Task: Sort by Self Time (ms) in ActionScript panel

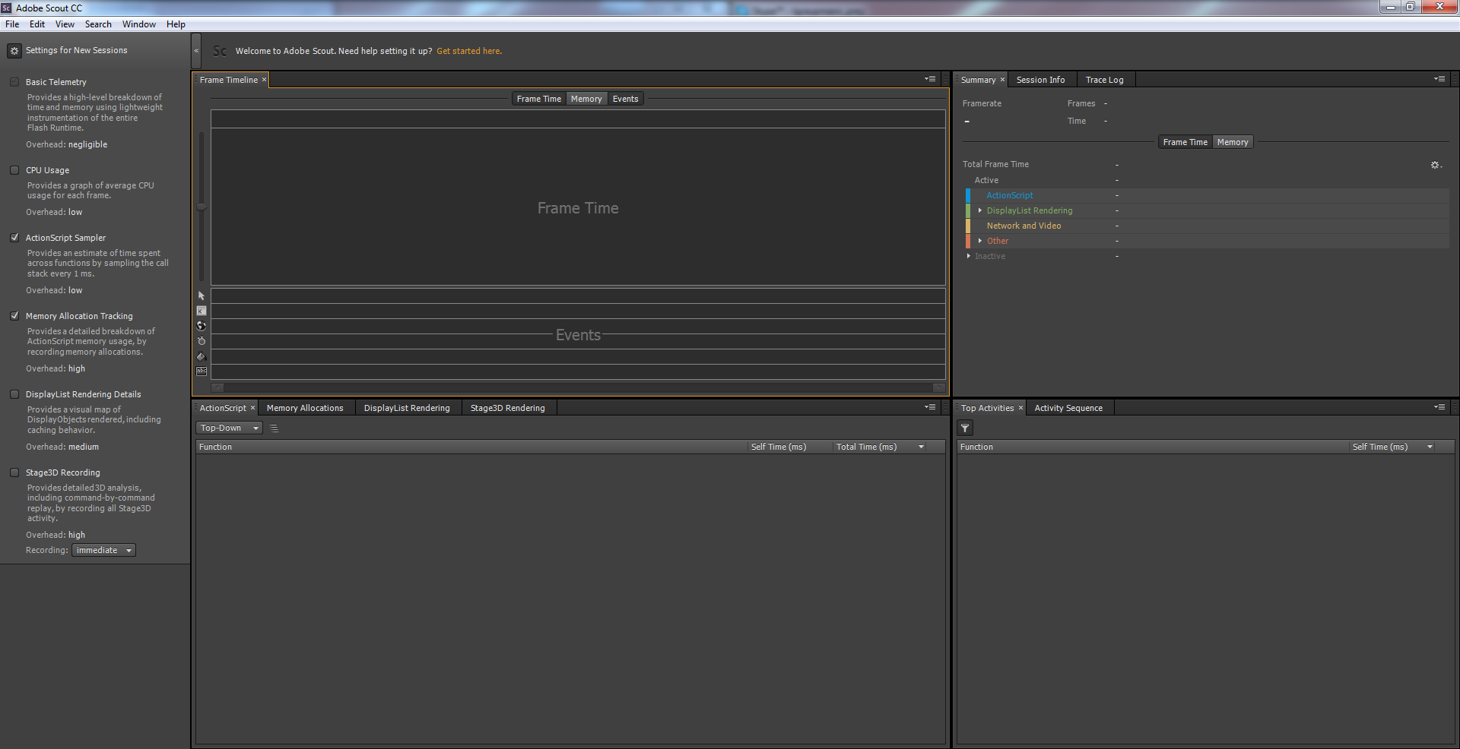Action: [x=789, y=447]
